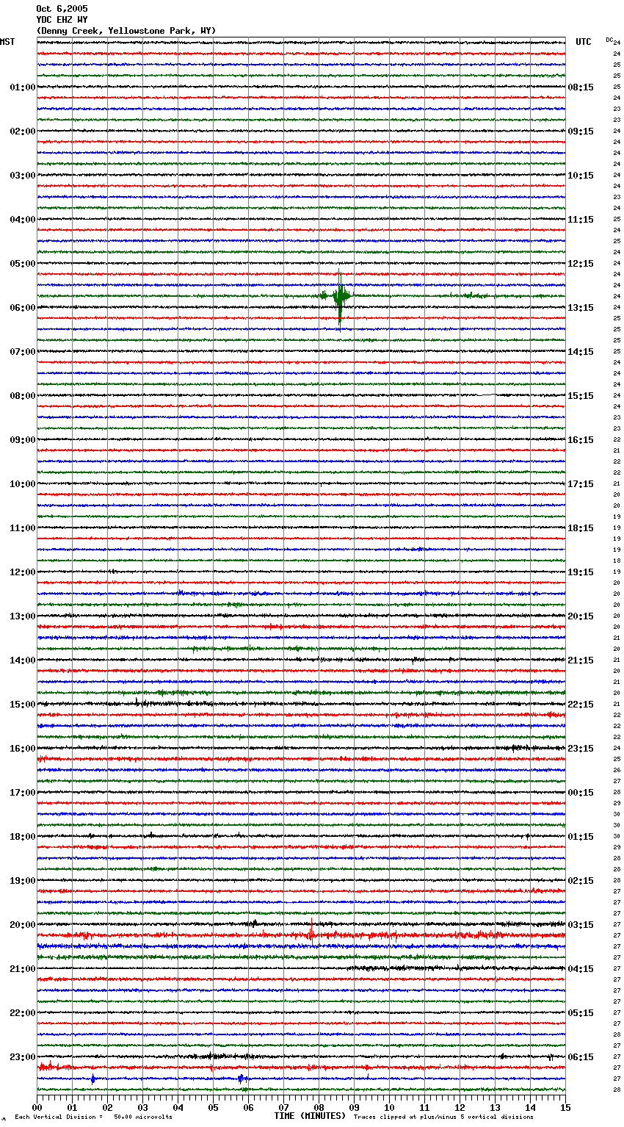
Task: Click 'Traces clipped at plus/minus 5 vertical divisions' note
Action: coord(443,1117)
